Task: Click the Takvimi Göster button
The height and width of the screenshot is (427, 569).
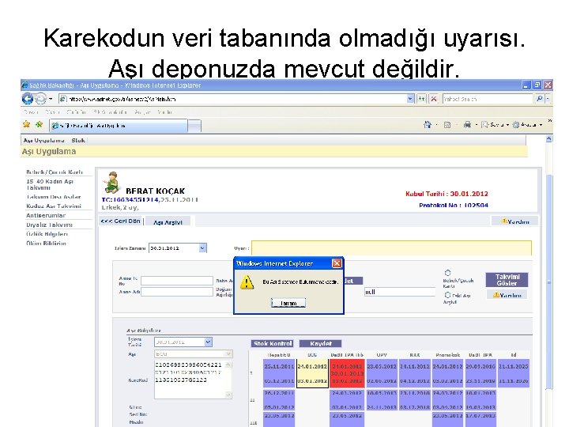Action: 507,280
